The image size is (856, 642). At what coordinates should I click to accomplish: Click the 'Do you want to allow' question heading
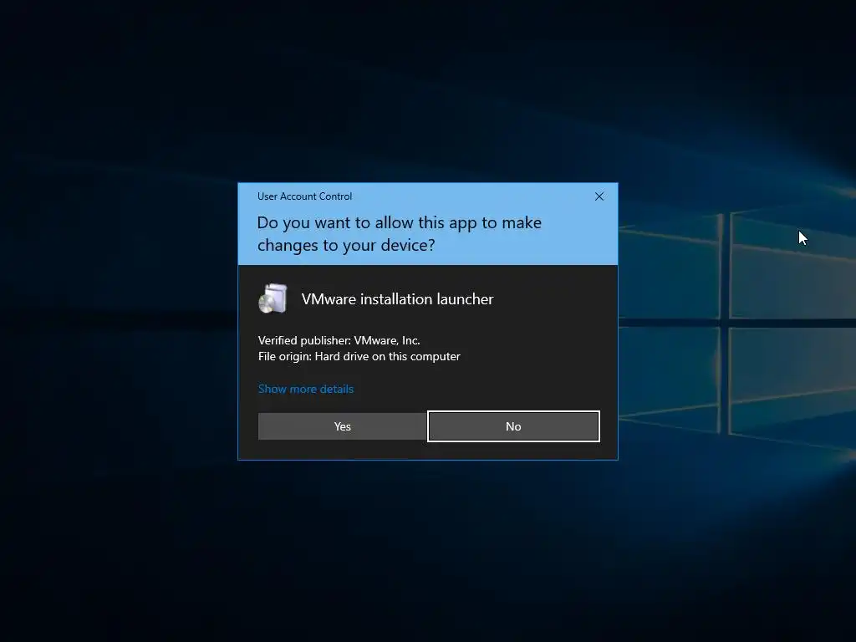click(x=399, y=234)
